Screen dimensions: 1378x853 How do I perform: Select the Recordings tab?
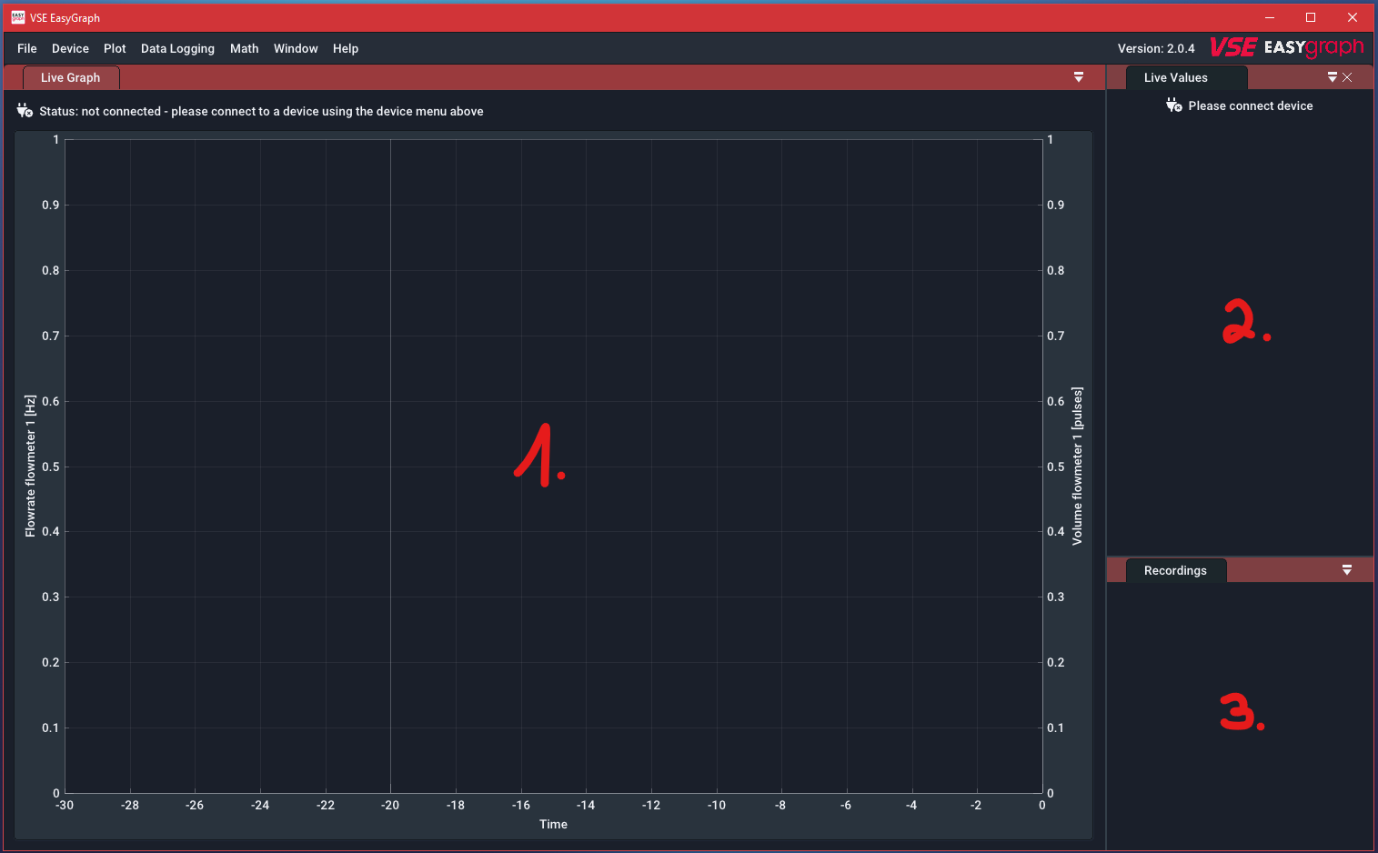[x=1175, y=570]
